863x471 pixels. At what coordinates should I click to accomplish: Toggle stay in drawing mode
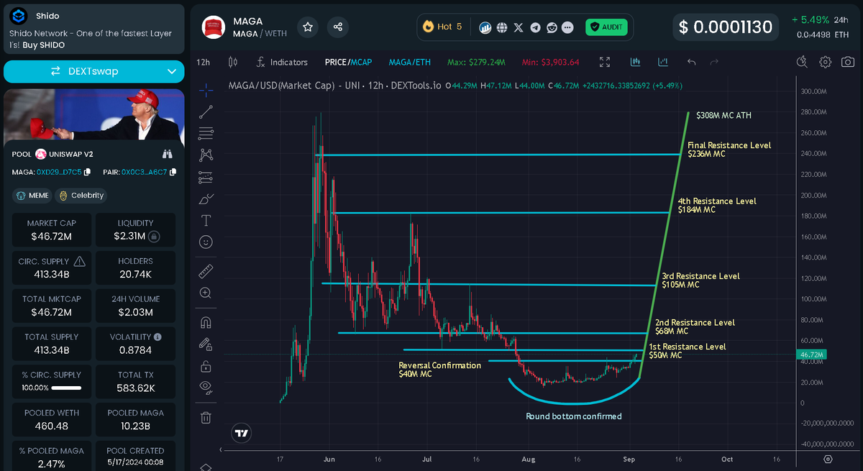(206, 344)
